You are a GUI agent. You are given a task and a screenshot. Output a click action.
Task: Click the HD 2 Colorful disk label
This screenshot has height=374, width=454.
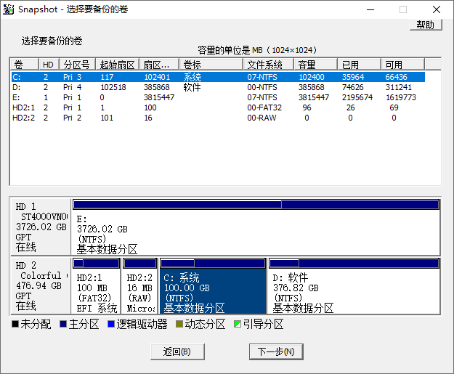tap(41, 285)
